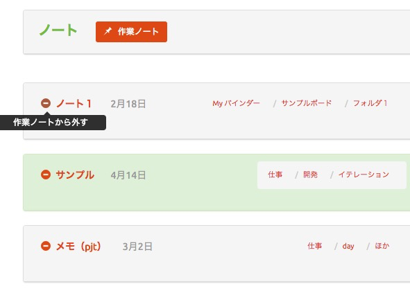Click the 3月2日 date of メモ (pjt)
This screenshot has height=293, width=410.
pyautogui.click(x=137, y=247)
